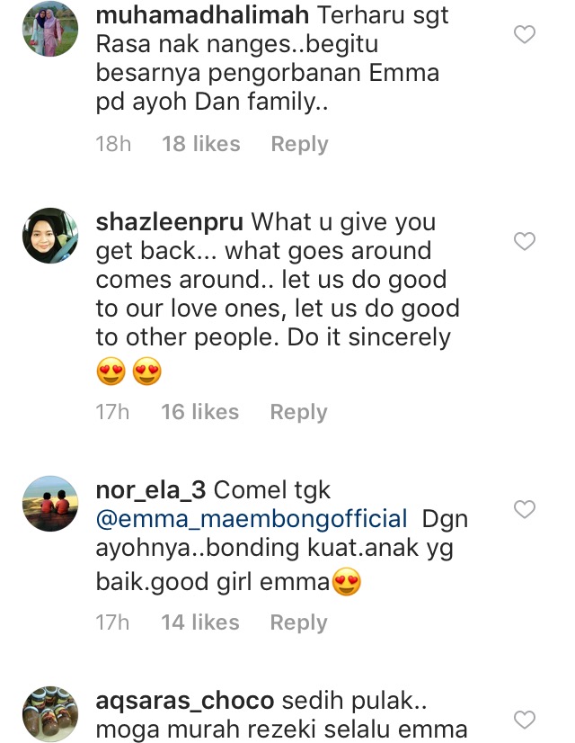Image resolution: width=575 pixels, height=743 pixels.
Task: Like aqsaras_choco's comment with heart icon
Action: [x=524, y=719]
